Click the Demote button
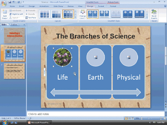167x125 pixels. tap(30, 14)
